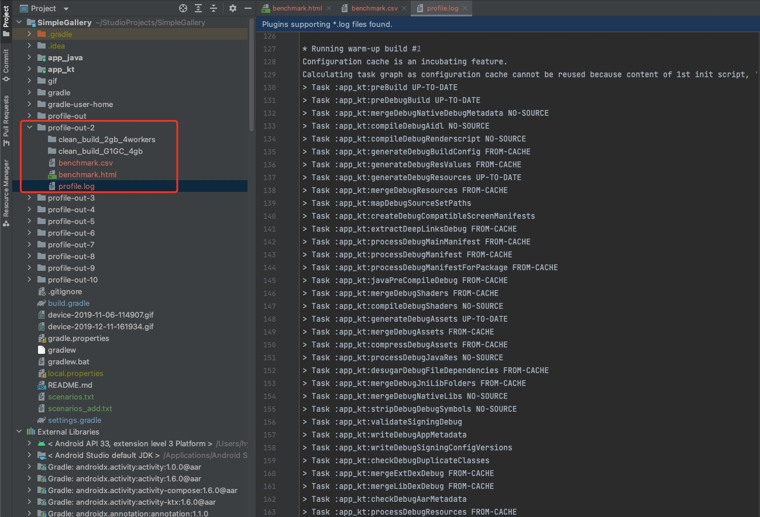
Task: Select scenarios.txt in the tree
Action: click(x=71, y=397)
